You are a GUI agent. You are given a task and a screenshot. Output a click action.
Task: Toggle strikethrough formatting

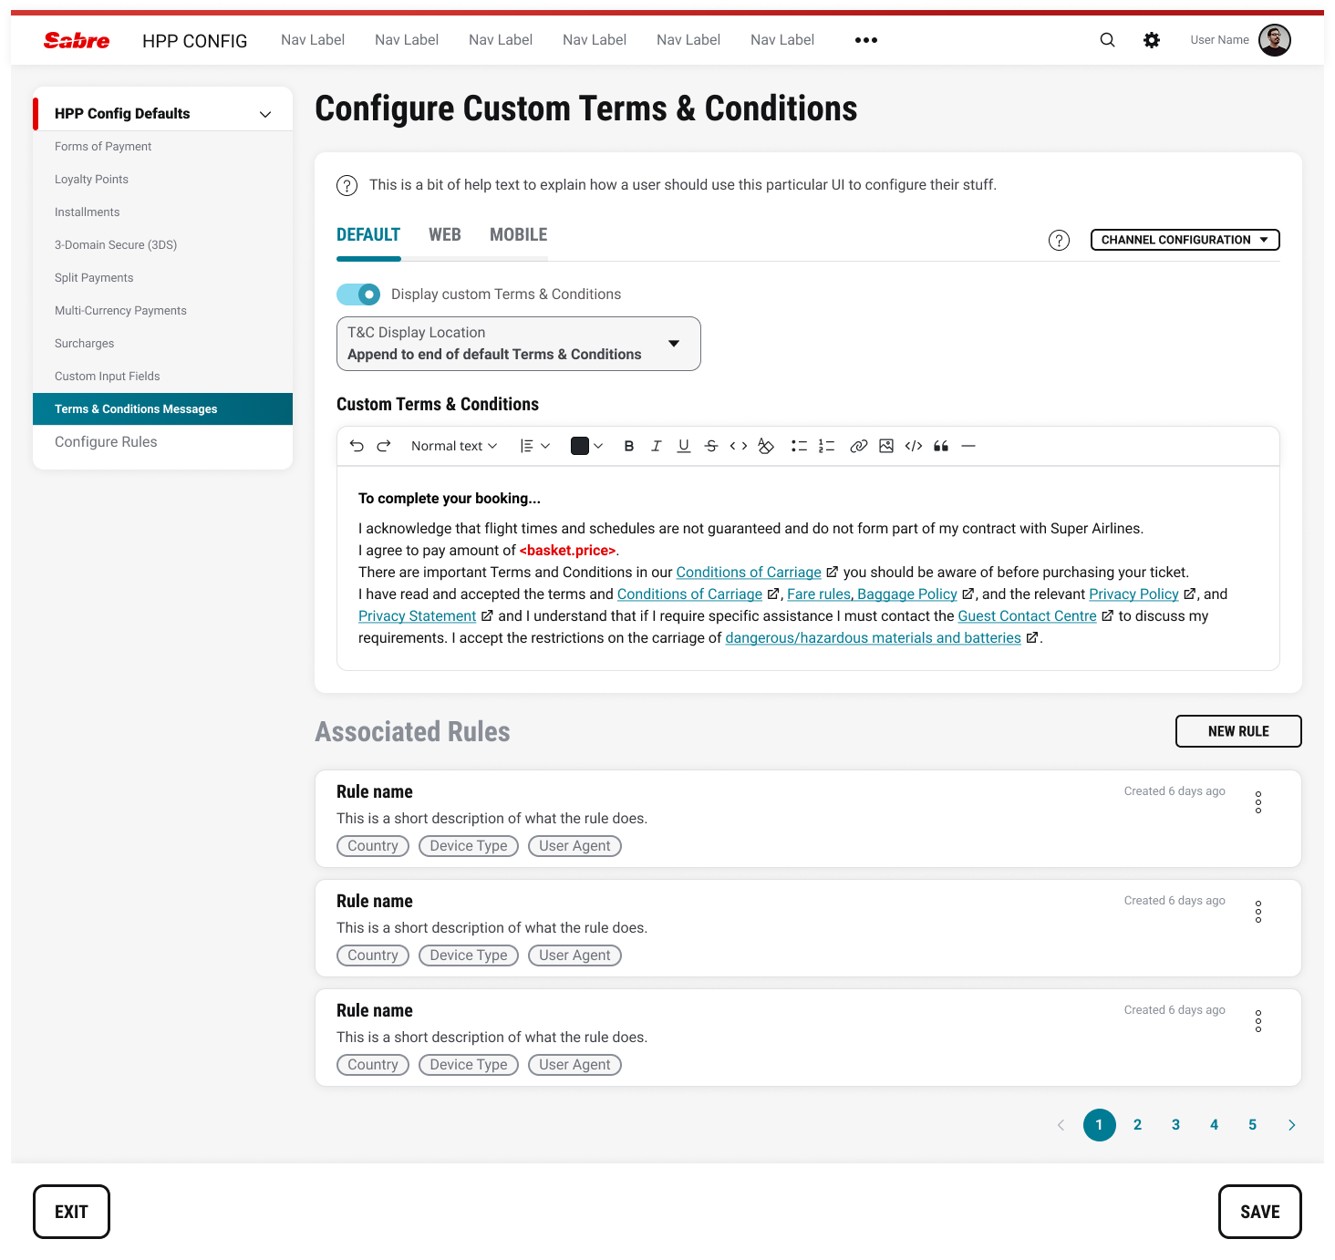pos(711,446)
